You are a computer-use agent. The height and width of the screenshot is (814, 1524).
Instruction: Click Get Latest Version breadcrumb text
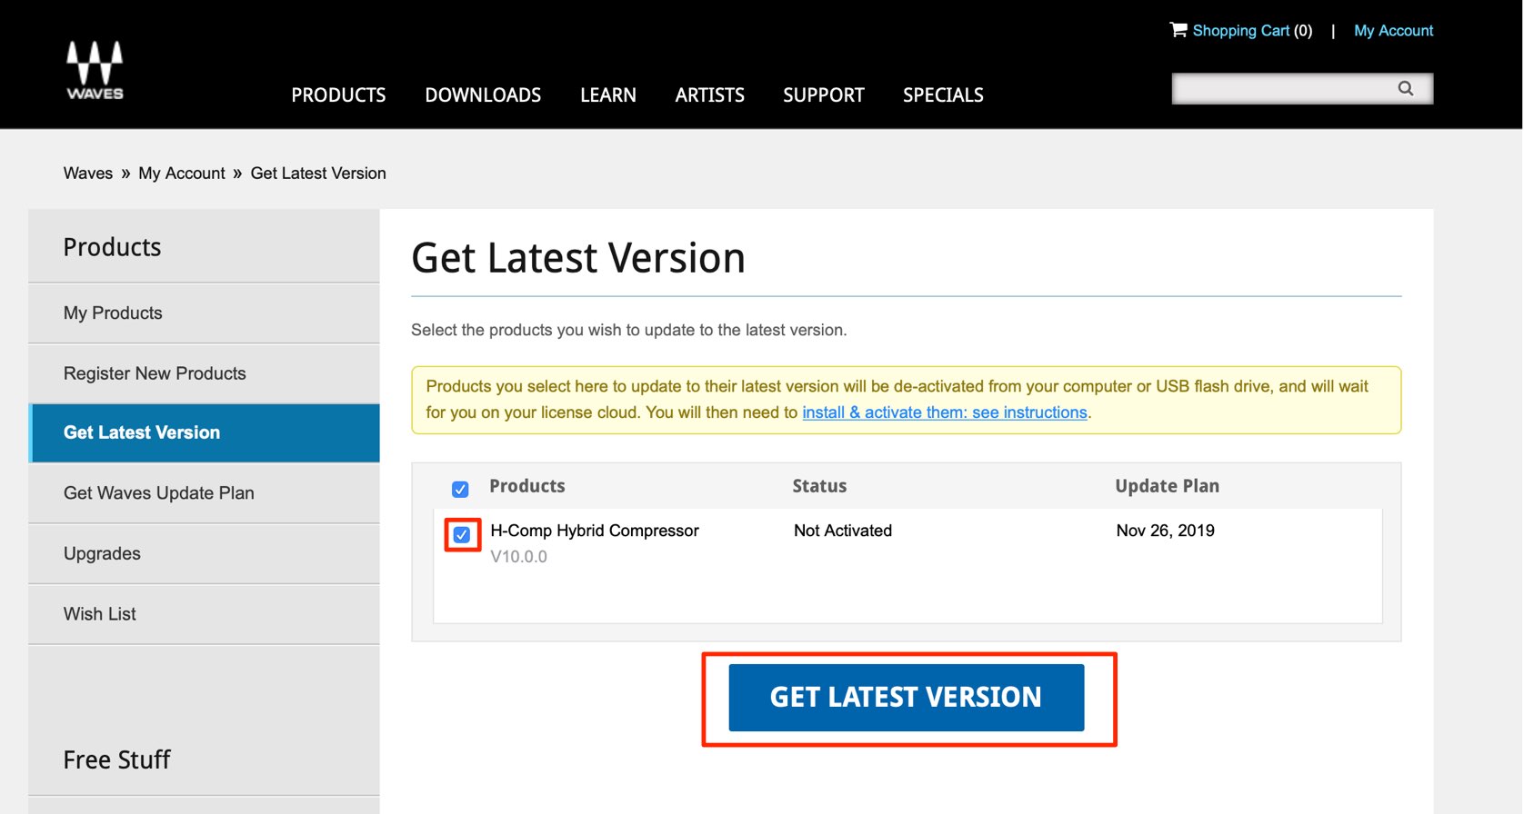pyautogui.click(x=318, y=174)
